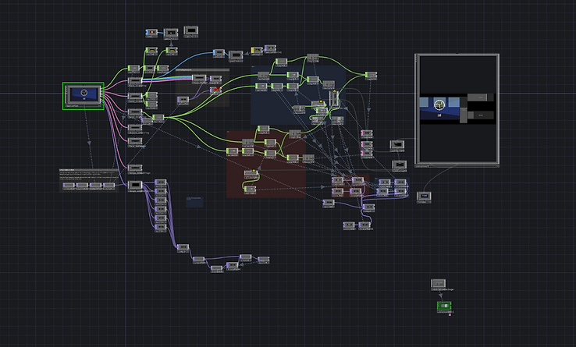Select the purple node at lower-left of gray annotation
The width and height of the screenshot is (576, 347).
183,100
